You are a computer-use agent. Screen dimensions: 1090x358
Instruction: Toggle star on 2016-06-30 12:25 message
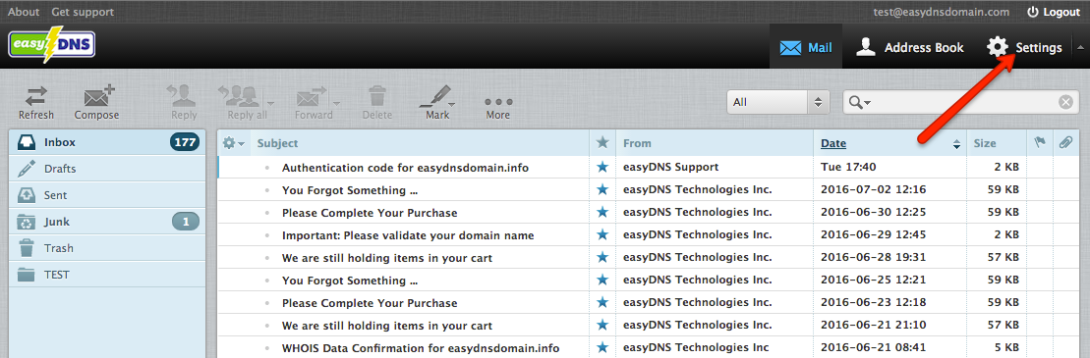(602, 212)
